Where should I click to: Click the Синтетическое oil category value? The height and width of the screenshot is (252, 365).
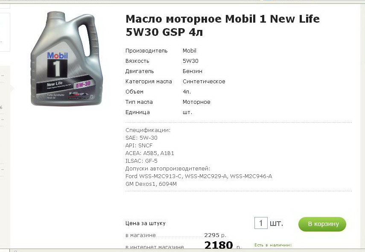point(204,81)
